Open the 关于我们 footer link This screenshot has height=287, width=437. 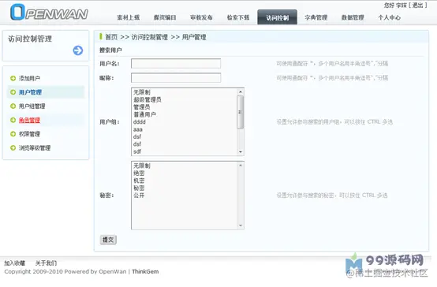click(x=46, y=263)
